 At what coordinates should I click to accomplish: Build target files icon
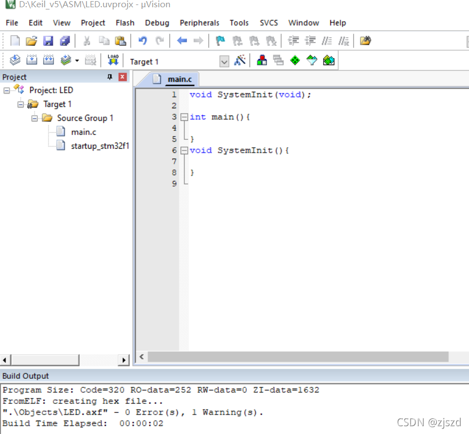click(32, 60)
